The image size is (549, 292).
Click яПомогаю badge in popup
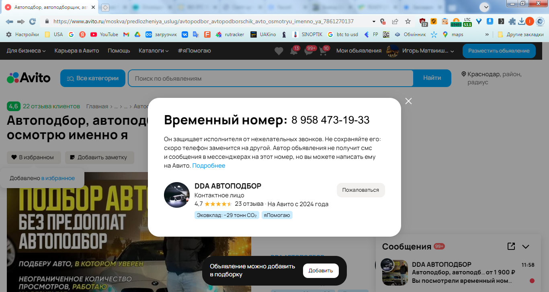coord(277,215)
